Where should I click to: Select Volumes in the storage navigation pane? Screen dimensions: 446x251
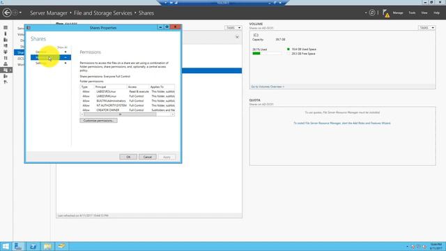pyautogui.click(x=21, y=34)
